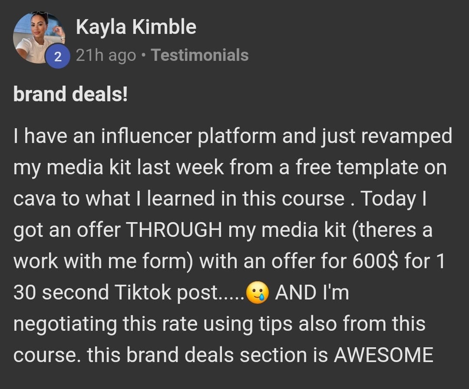This screenshot has width=469, height=389.
Task: Click the level 2 badge
Action: (55, 56)
